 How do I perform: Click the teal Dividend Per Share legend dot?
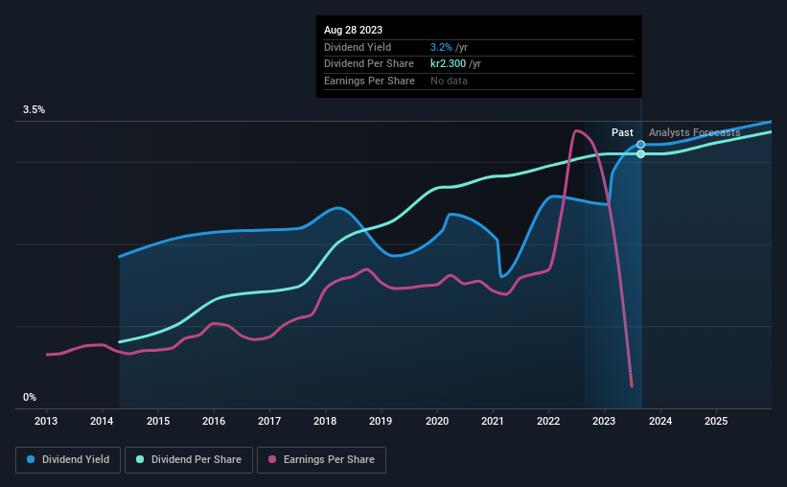[140, 460]
